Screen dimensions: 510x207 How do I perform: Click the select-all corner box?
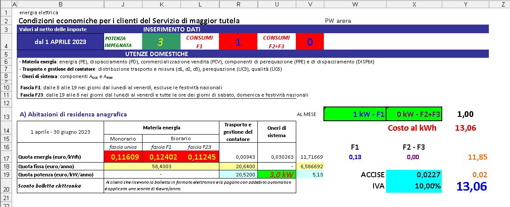coord(6,4)
